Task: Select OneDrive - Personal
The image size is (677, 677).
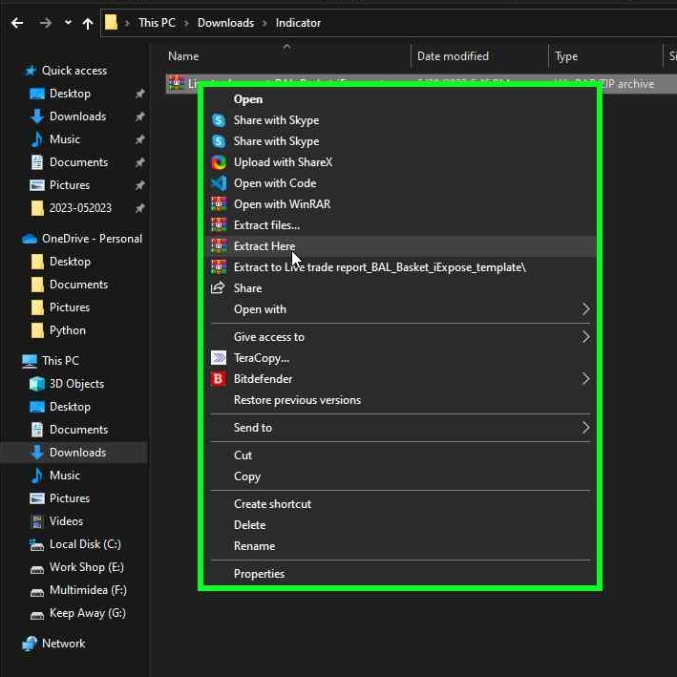Action: (x=92, y=239)
